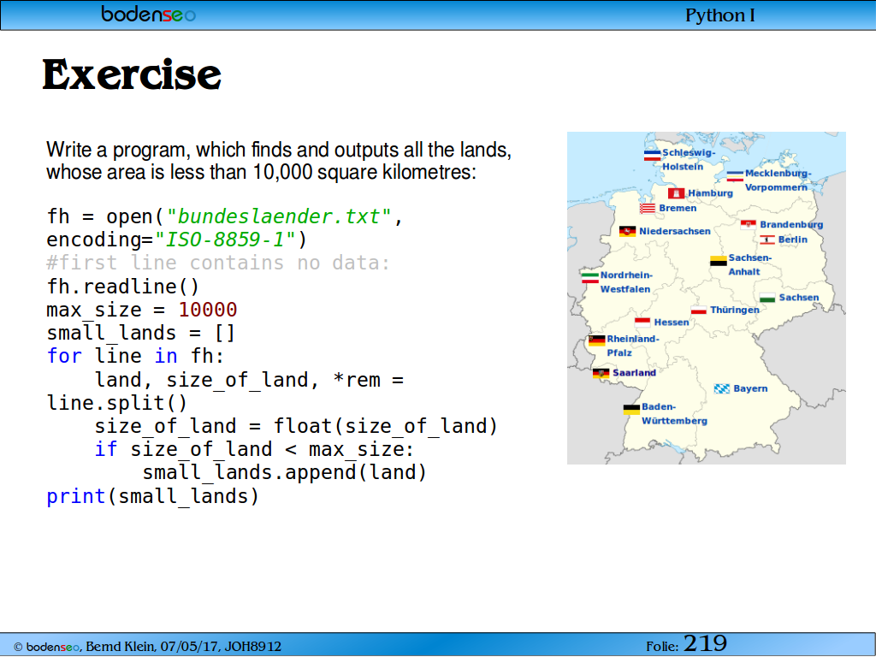876x657 pixels.
Task: Click the Schleswig-Holstein flag on map
Action: [652, 156]
